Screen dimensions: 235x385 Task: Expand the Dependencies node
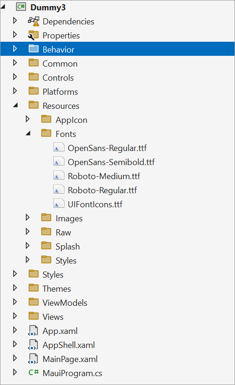pyautogui.click(x=15, y=20)
